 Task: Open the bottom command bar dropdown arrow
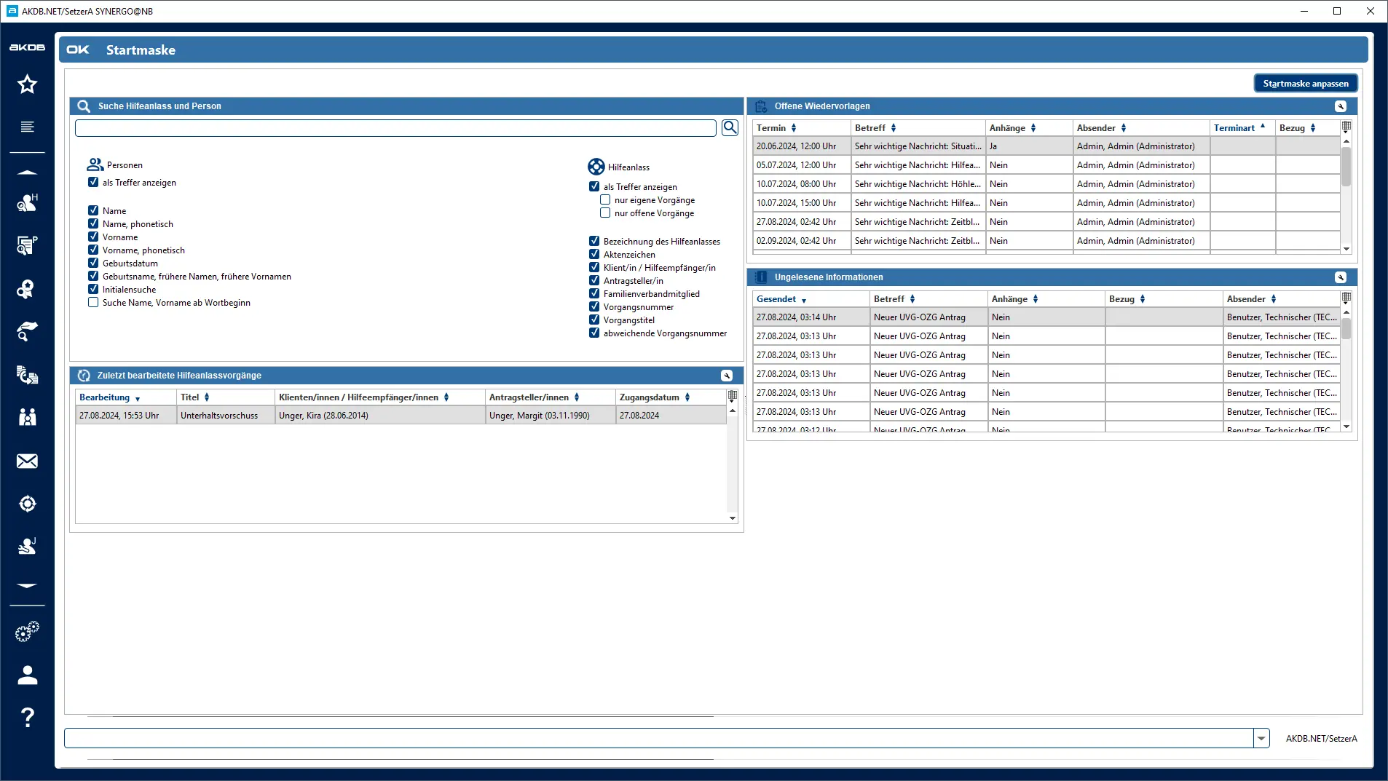click(x=1261, y=738)
